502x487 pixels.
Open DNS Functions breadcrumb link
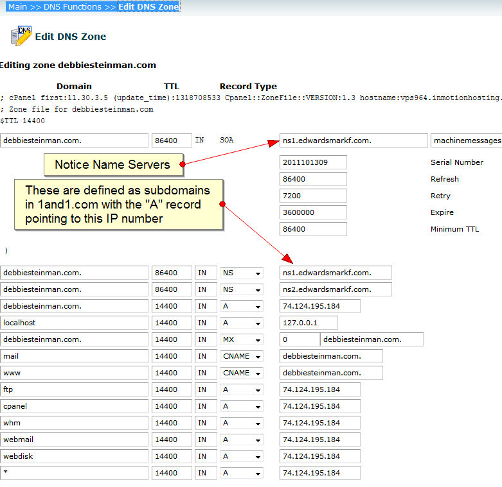[73, 6]
